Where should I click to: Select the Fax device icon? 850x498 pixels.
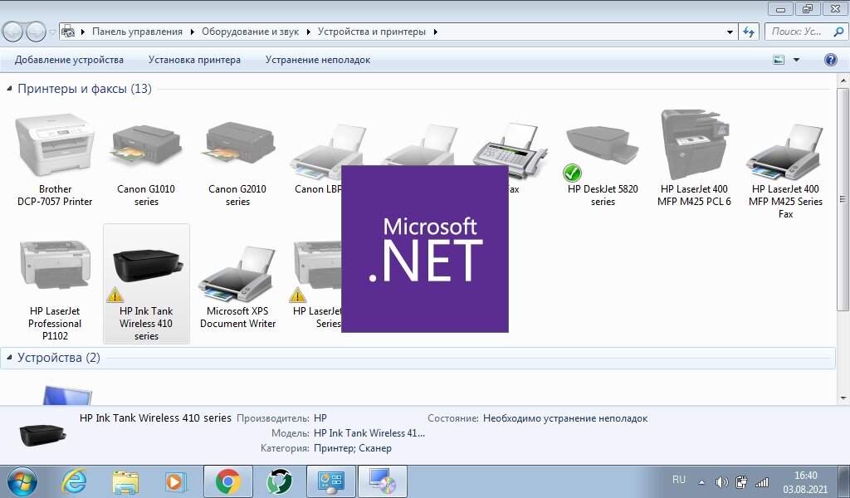510,152
